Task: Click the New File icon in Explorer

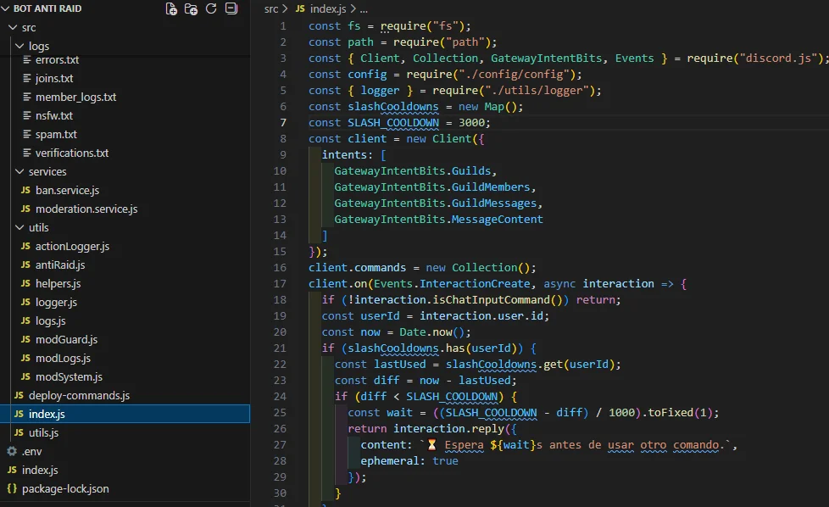Action: pos(172,9)
